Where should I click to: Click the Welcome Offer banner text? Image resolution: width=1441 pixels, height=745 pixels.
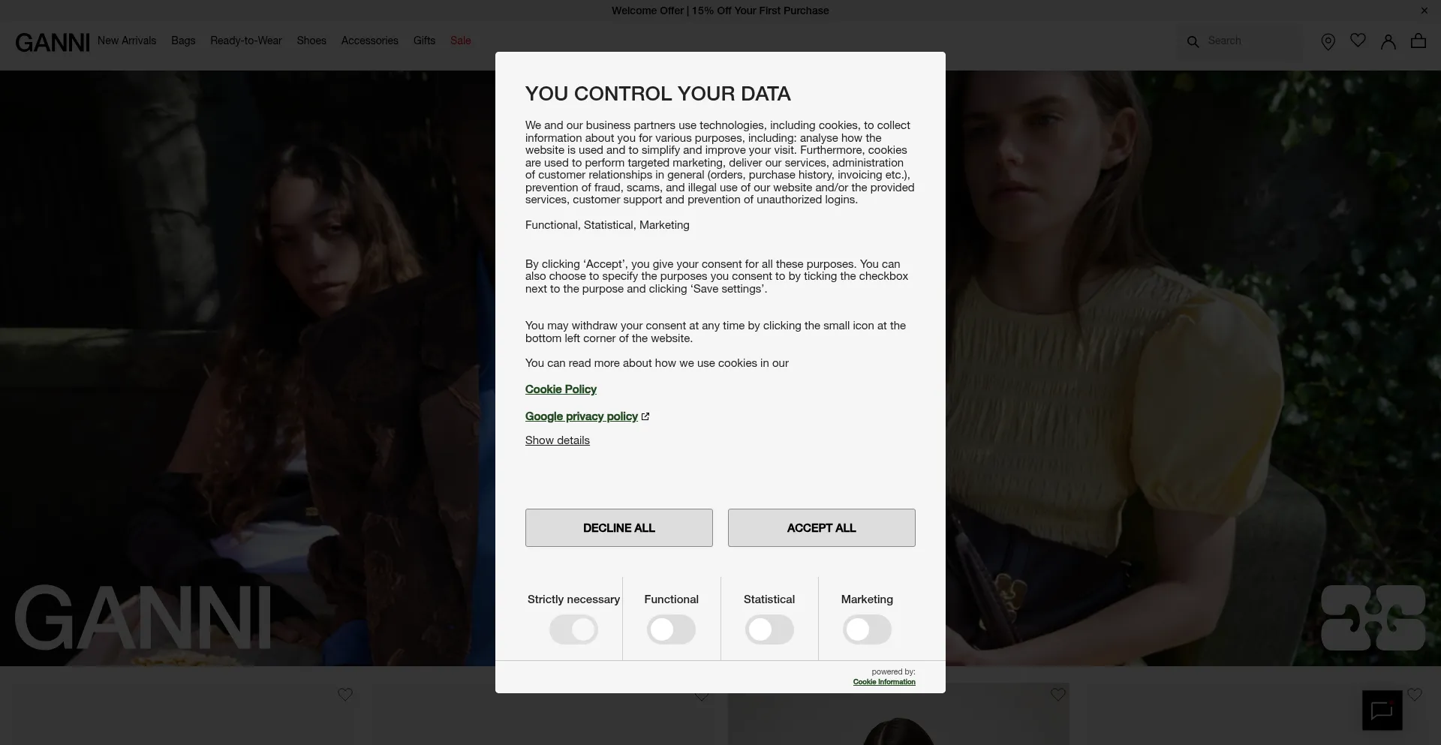pyautogui.click(x=720, y=11)
